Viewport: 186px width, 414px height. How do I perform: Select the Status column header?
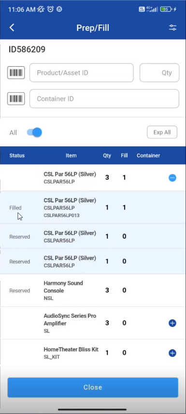click(17, 156)
